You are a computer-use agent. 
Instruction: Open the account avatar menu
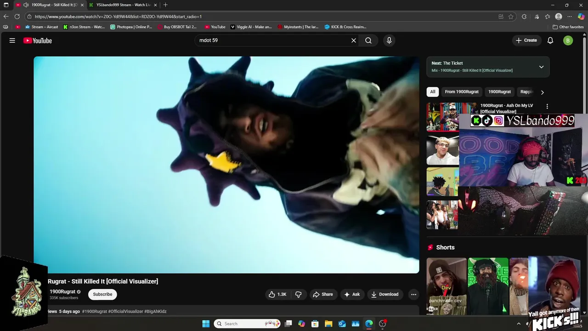[x=568, y=40]
